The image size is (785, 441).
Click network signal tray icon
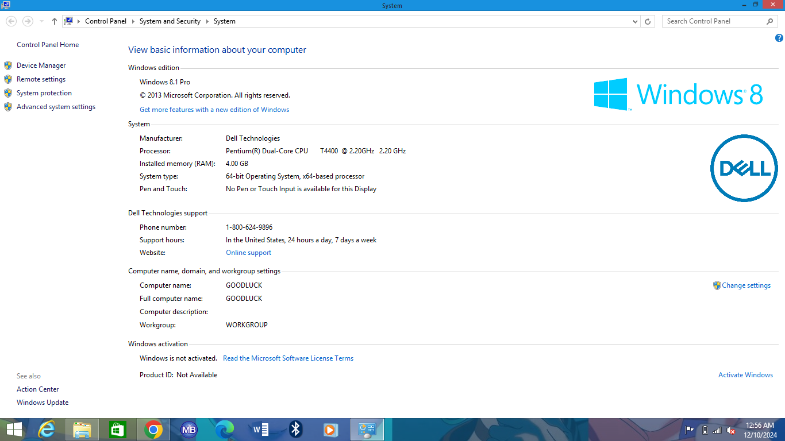click(x=717, y=430)
